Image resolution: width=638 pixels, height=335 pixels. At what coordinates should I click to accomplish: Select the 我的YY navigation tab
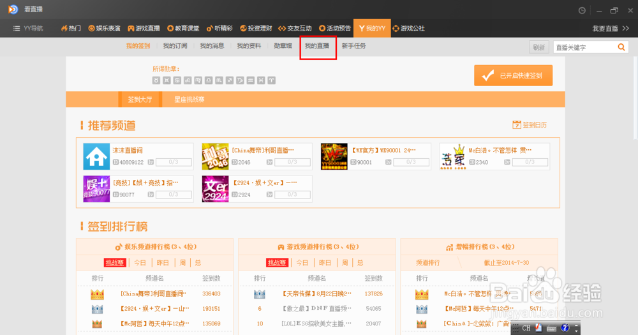(372, 29)
